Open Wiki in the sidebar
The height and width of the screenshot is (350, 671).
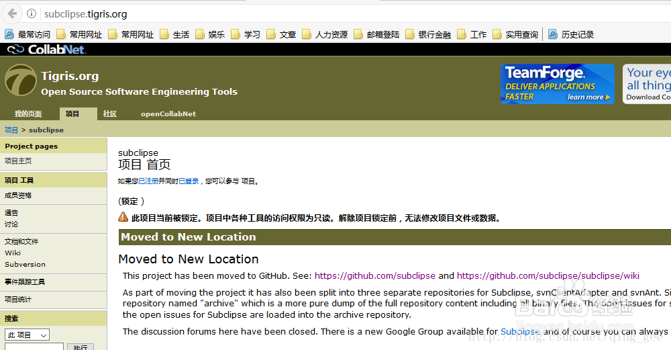[13, 253]
